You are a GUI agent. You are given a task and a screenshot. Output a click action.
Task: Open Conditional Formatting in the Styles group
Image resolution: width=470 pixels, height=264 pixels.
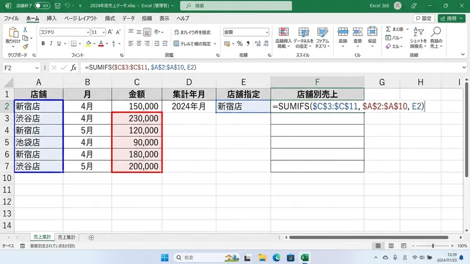point(283,38)
